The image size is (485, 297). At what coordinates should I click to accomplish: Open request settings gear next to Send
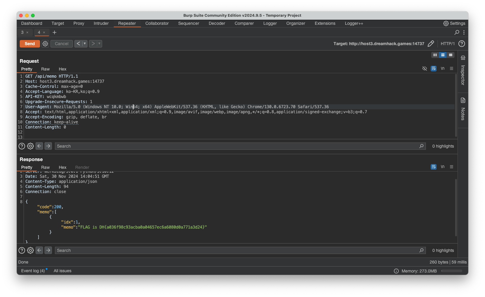click(45, 44)
